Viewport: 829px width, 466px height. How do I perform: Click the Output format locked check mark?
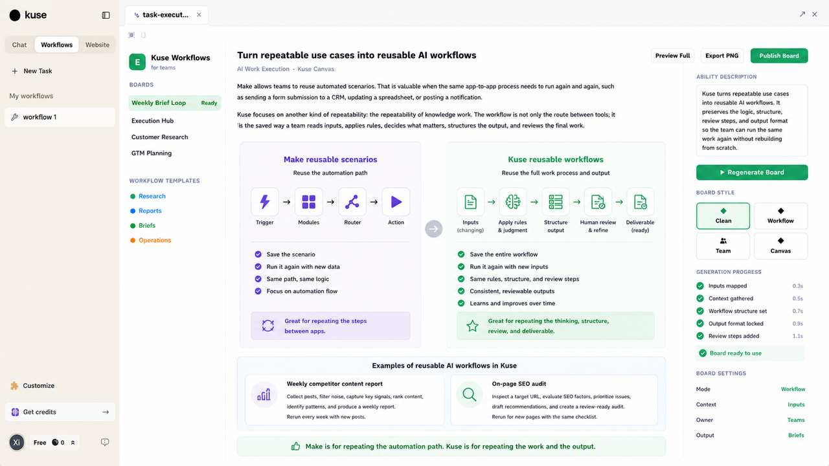pos(700,324)
